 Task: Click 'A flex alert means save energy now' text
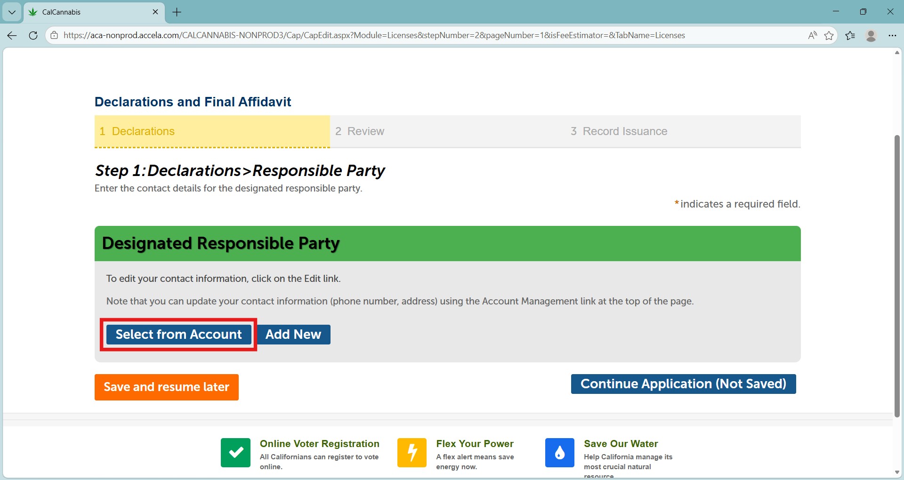tap(475, 462)
